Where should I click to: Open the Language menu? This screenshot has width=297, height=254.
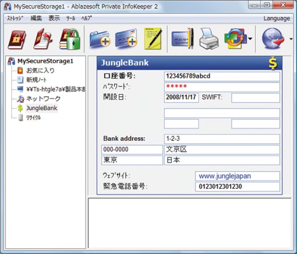277,19
